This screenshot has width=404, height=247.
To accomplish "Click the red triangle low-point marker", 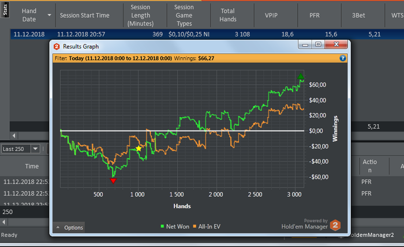I will pos(113,181).
